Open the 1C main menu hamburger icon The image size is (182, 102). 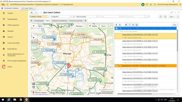click(x=7, y=5)
